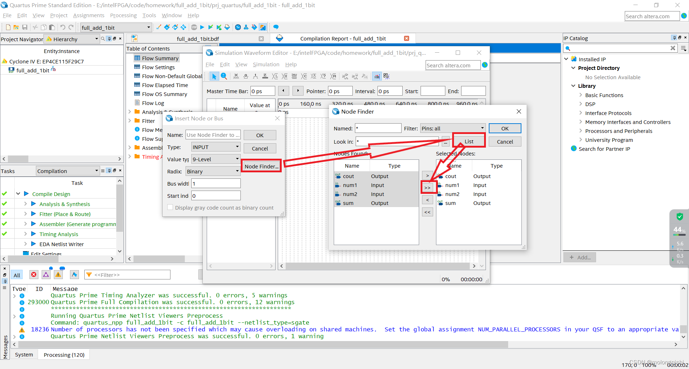Click the Node Finder... button
The width and height of the screenshot is (689, 369).
click(x=261, y=166)
